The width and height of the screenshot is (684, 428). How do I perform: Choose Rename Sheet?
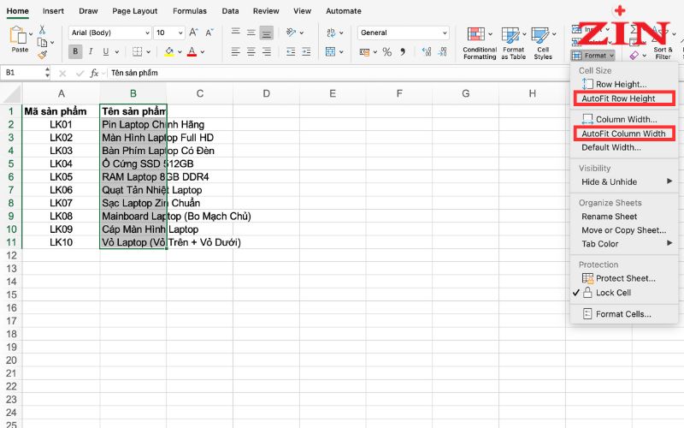pyautogui.click(x=624, y=217)
